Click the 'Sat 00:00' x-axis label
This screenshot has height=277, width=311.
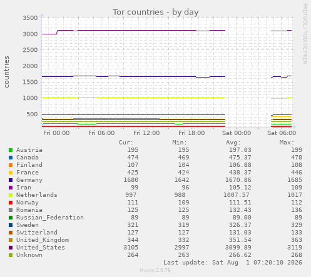tap(237, 133)
